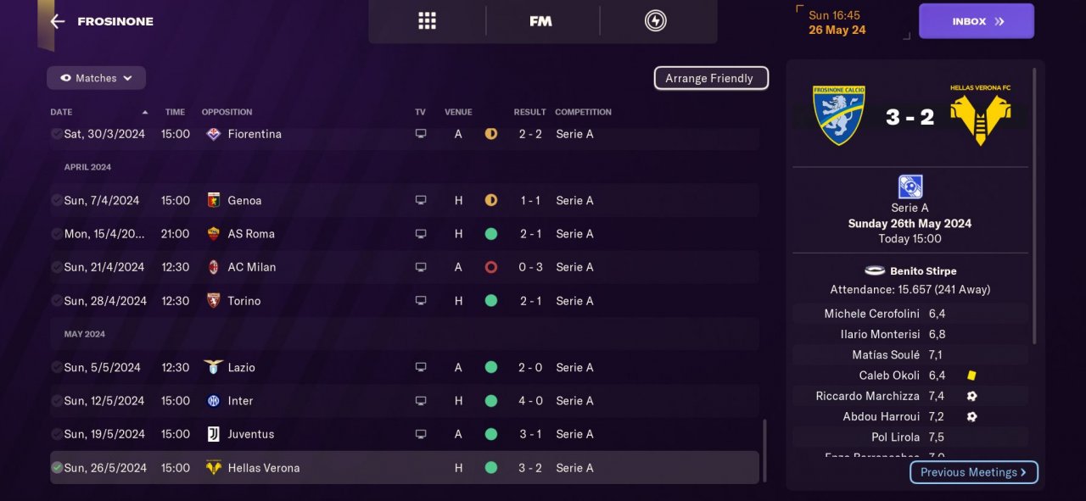Click the back arrow next to Frosinone

[58, 21]
